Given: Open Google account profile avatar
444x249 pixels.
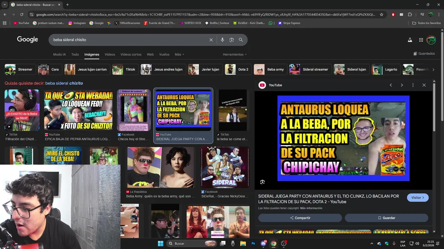Looking at the screenshot, I should (431, 40).
